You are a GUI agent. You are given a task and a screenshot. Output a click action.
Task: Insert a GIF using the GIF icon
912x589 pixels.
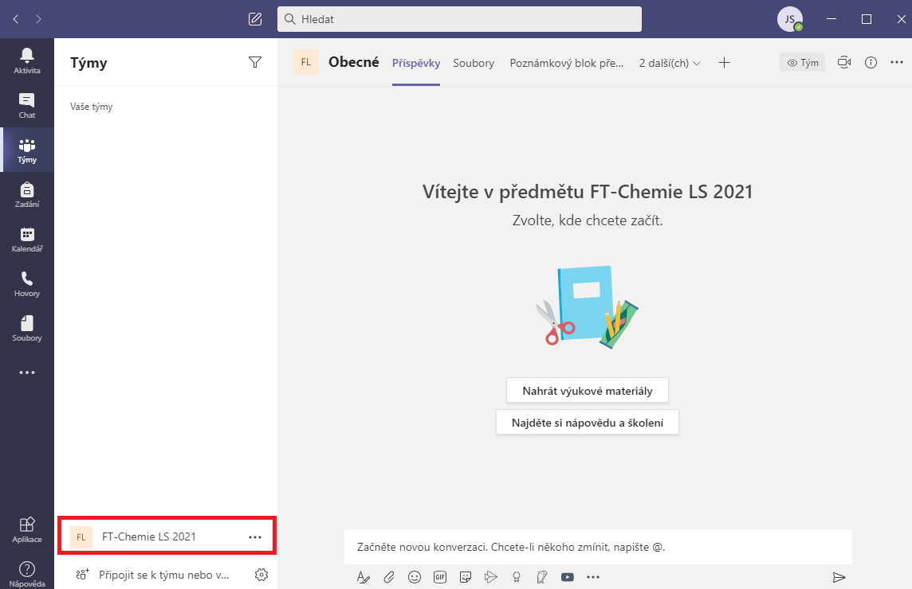point(440,577)
